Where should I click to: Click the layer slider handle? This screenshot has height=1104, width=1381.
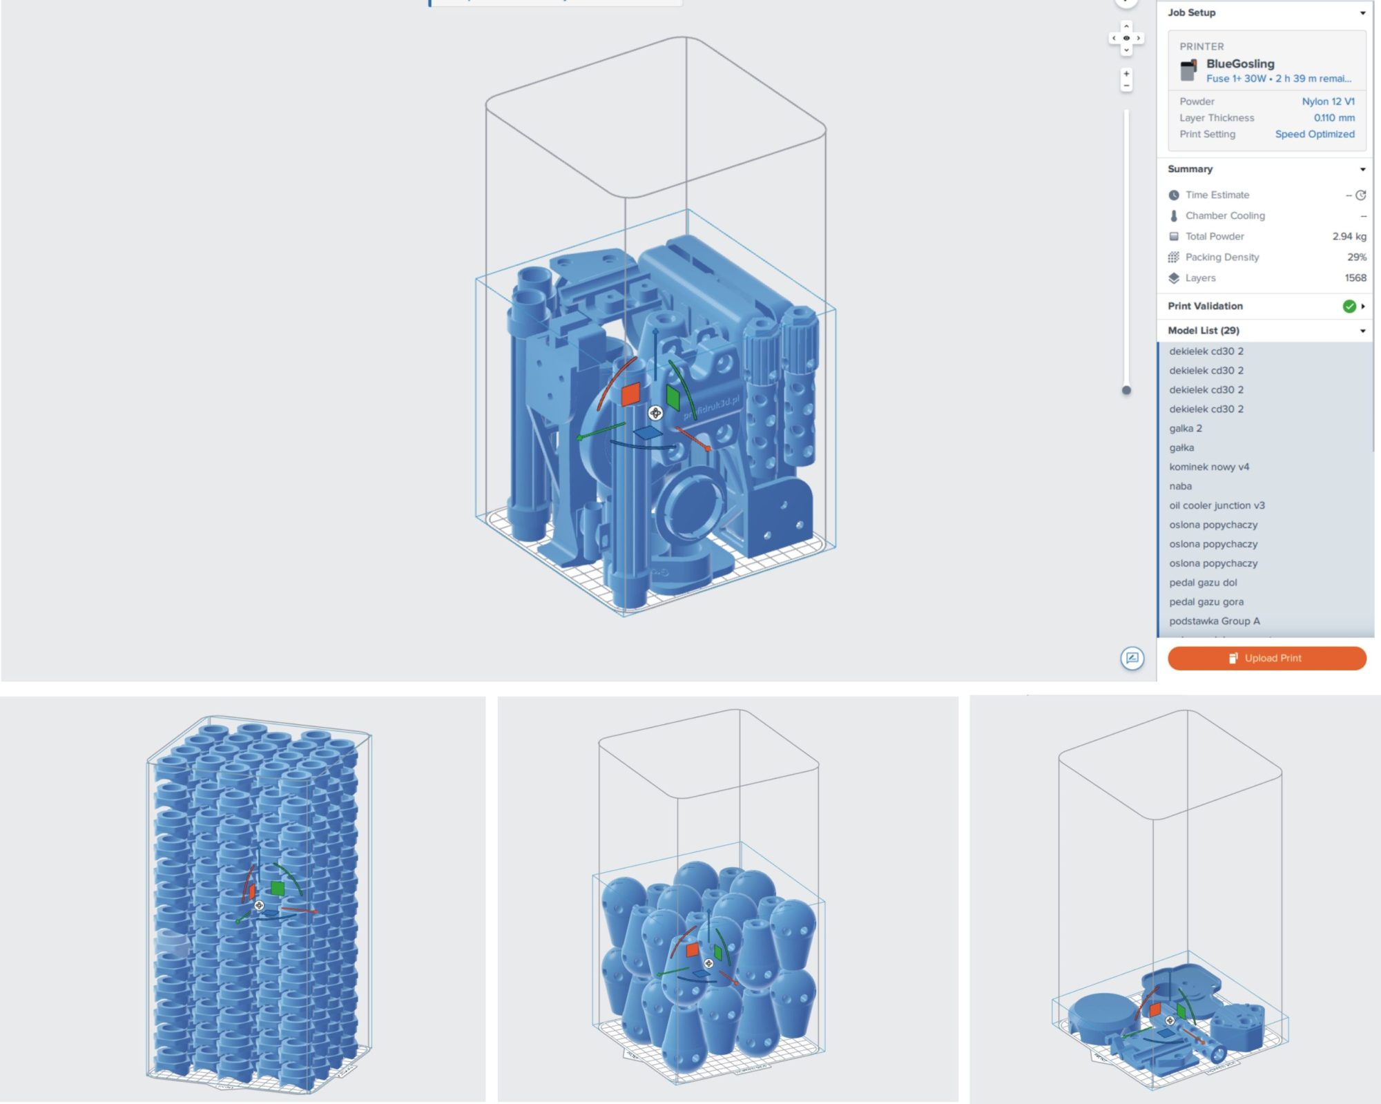pyautogui.click(x=1126, y=390)
